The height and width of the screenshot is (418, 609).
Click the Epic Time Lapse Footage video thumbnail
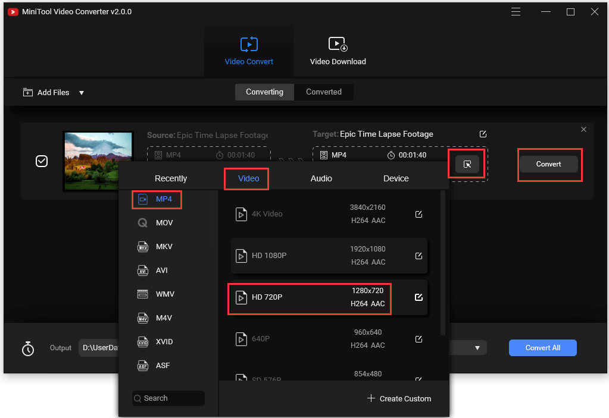coord(98,161)
